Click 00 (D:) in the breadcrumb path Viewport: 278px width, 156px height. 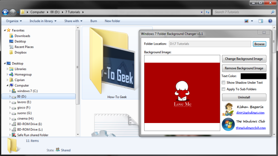click(x=55, y=12)
